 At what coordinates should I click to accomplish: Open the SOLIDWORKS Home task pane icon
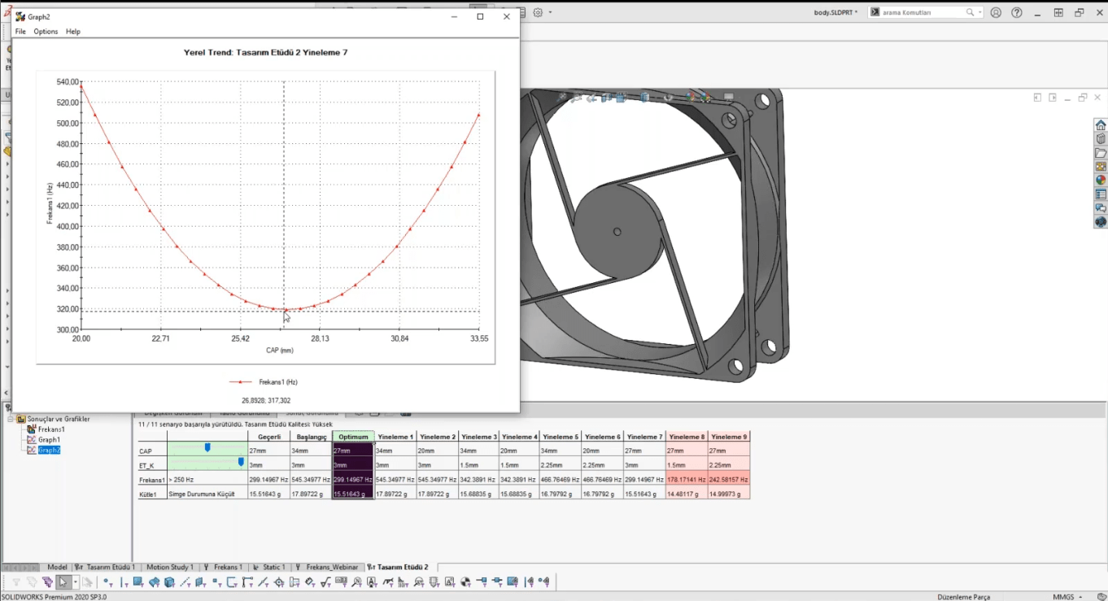1100,124
